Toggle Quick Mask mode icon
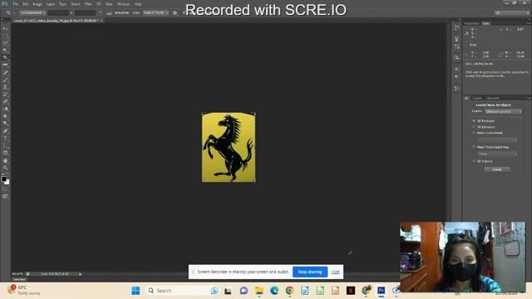532x299 pixels. tap(5, 189)
